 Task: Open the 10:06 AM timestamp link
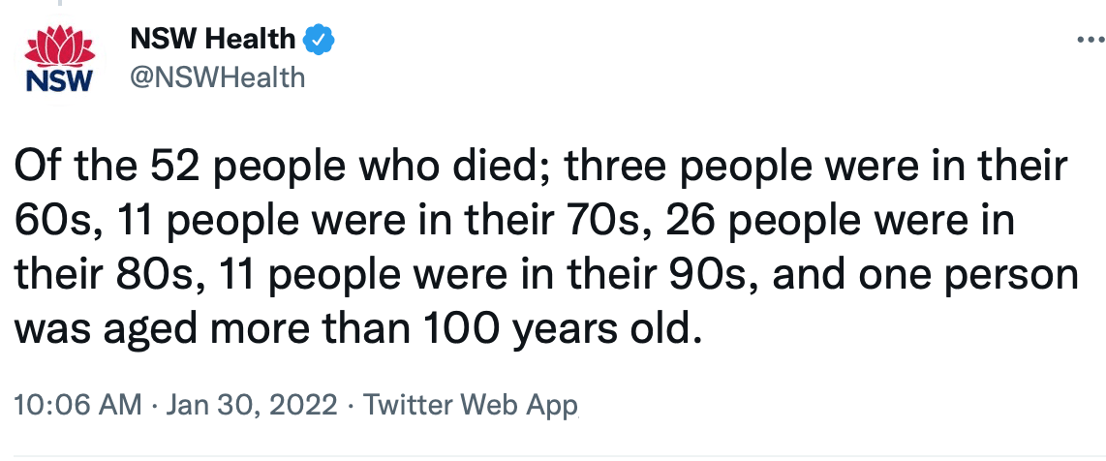[x=77, y=406]
